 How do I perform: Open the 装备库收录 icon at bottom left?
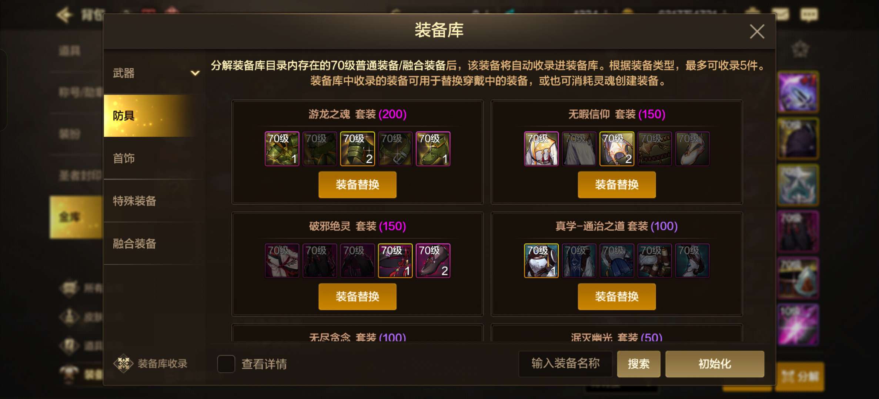coord(123,364)
